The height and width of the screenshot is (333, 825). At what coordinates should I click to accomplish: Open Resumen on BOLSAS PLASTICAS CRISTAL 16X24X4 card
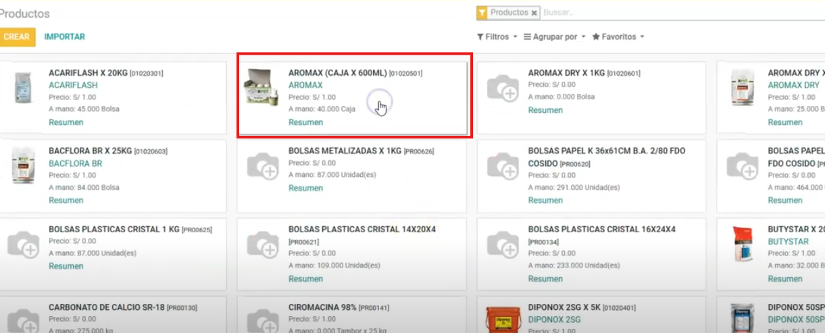pos(545,278)
